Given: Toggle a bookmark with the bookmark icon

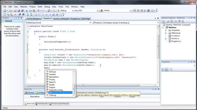Looking at the screenshot, I should click(x=36, y=15).
